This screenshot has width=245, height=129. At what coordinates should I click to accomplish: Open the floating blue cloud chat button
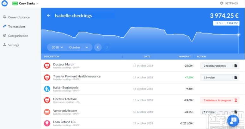233,120
